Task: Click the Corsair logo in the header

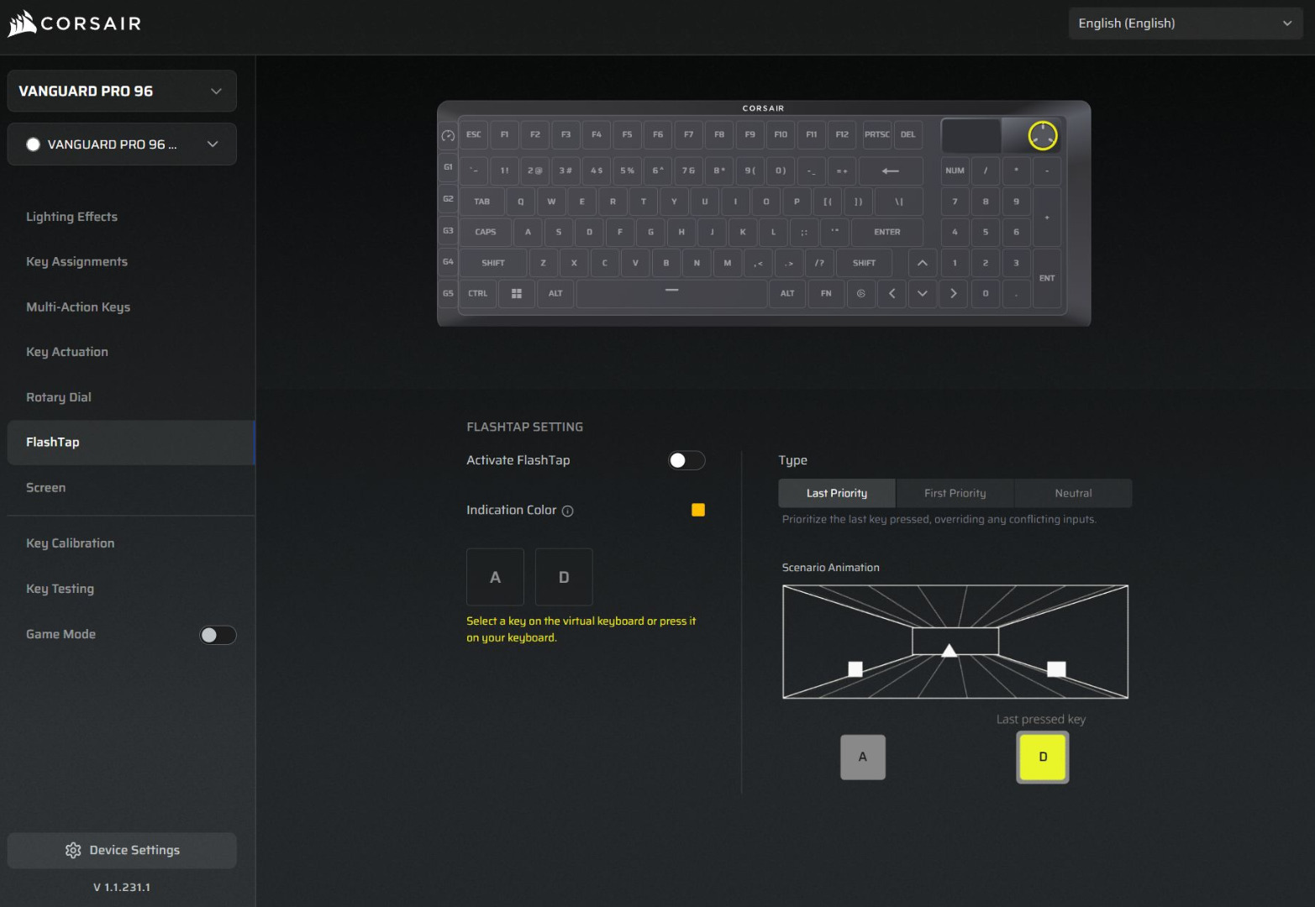Action: (75, 24)
